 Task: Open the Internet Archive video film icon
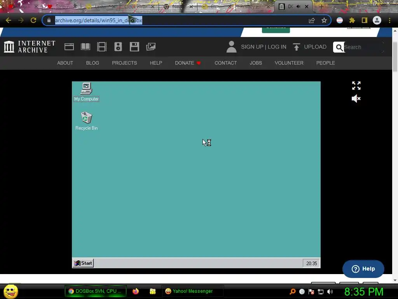102,47
